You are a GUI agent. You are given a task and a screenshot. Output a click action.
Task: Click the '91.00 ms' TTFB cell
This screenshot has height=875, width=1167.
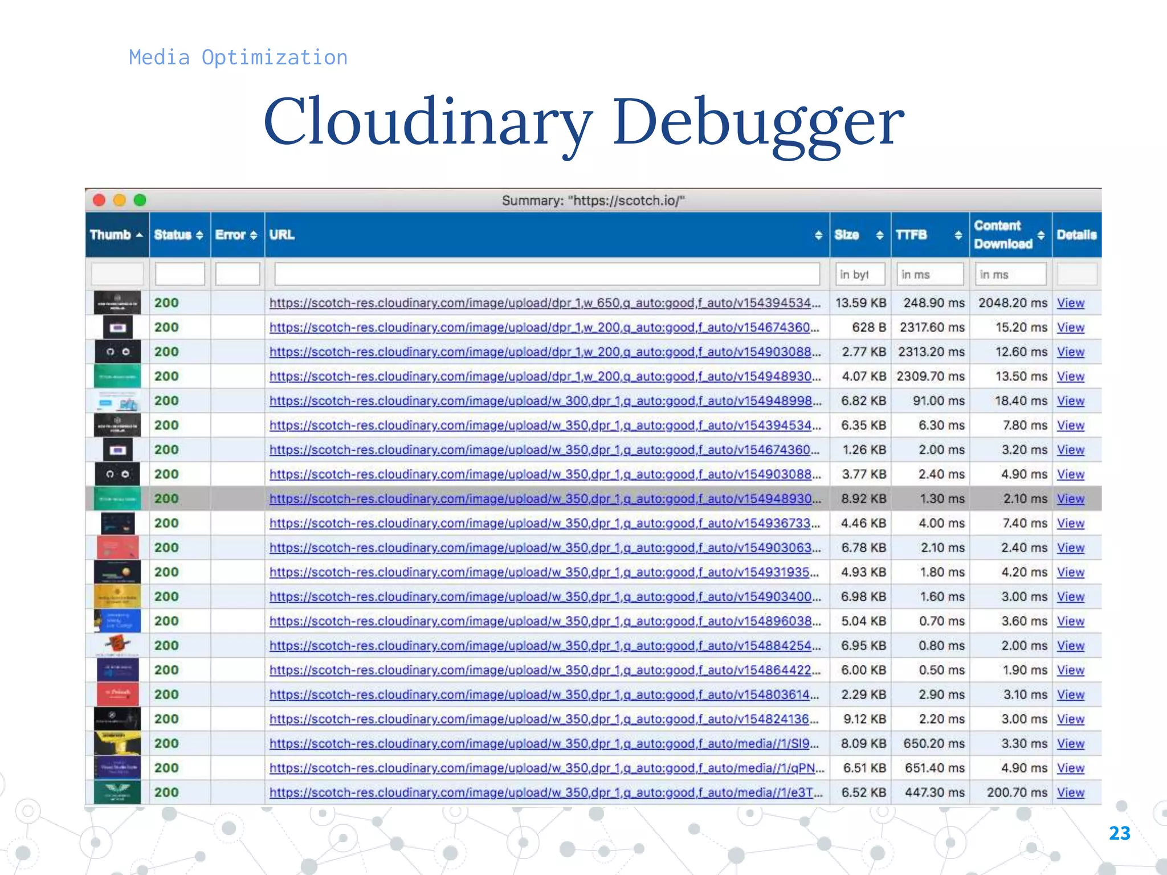[939, 401]
